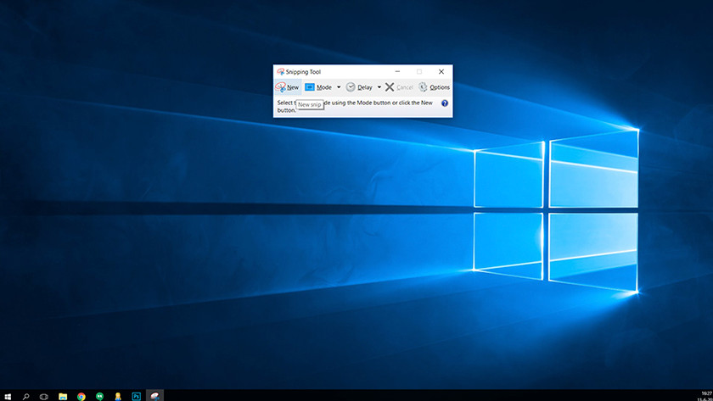Click the Snipping Tool taskbar icon
Image resolution: width=713 pixels, height=401 pixels.
pos(154,395)
